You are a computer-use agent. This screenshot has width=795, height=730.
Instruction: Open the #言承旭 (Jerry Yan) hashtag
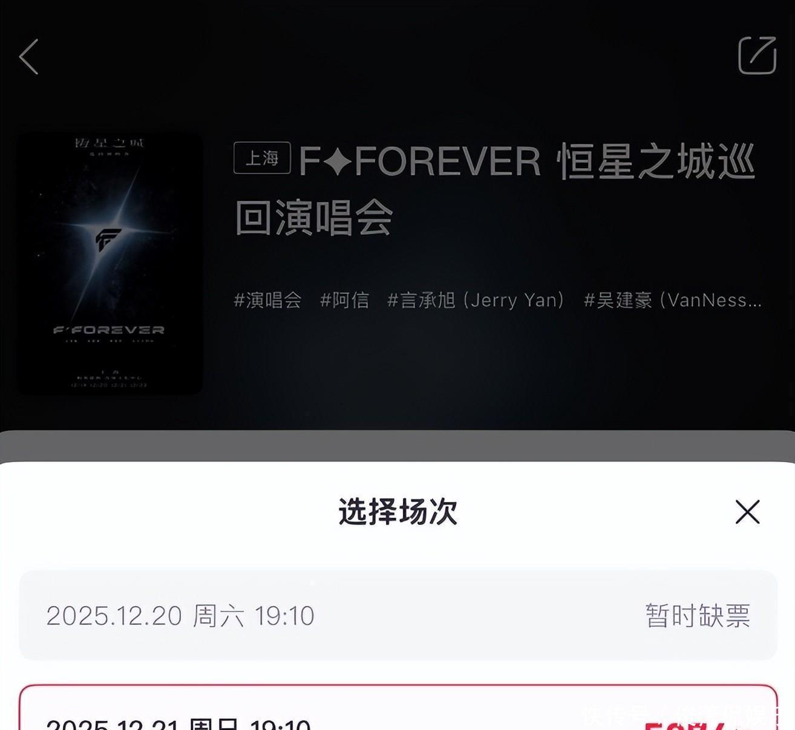[476, 300]
